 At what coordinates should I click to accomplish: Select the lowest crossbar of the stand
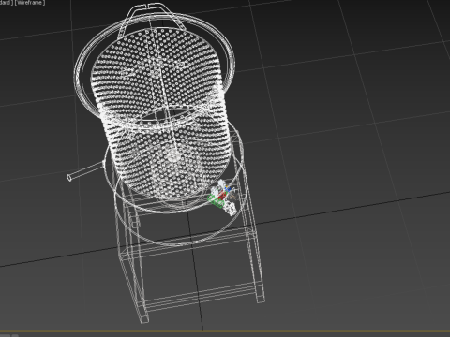200,296
